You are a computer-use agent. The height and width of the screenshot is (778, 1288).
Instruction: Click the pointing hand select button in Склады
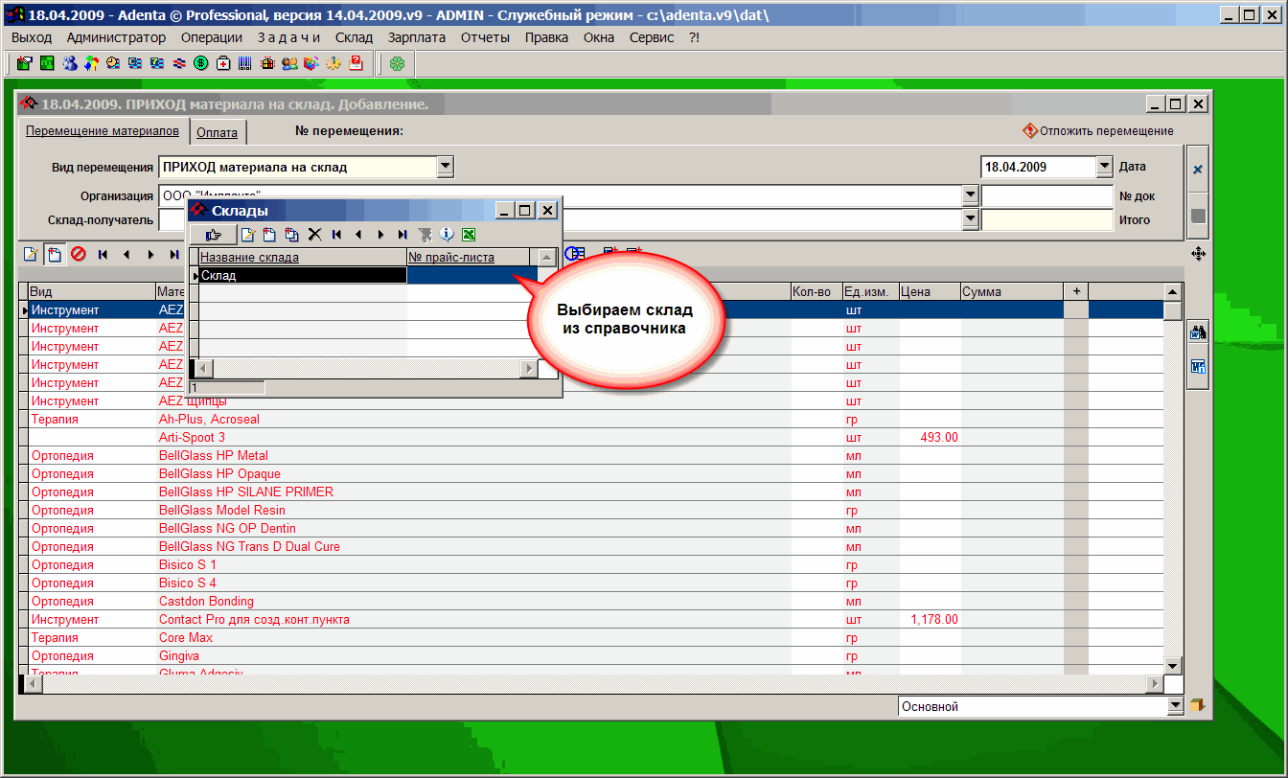pos(213,235)
